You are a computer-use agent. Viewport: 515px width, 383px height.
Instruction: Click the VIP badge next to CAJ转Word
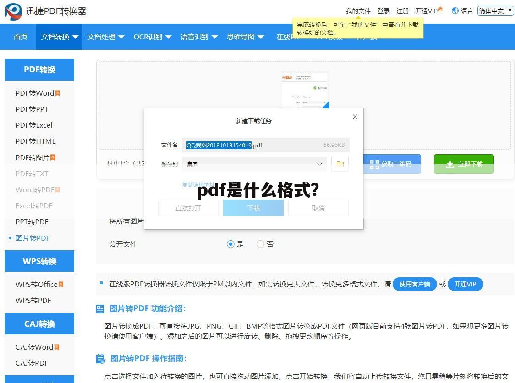[x=57, y=347]
